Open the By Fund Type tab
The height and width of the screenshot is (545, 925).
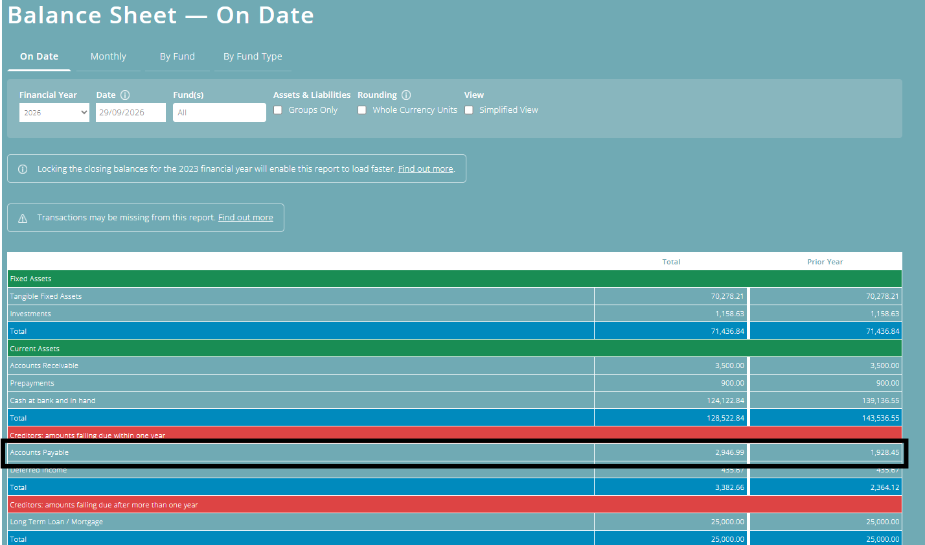[253, 56]
